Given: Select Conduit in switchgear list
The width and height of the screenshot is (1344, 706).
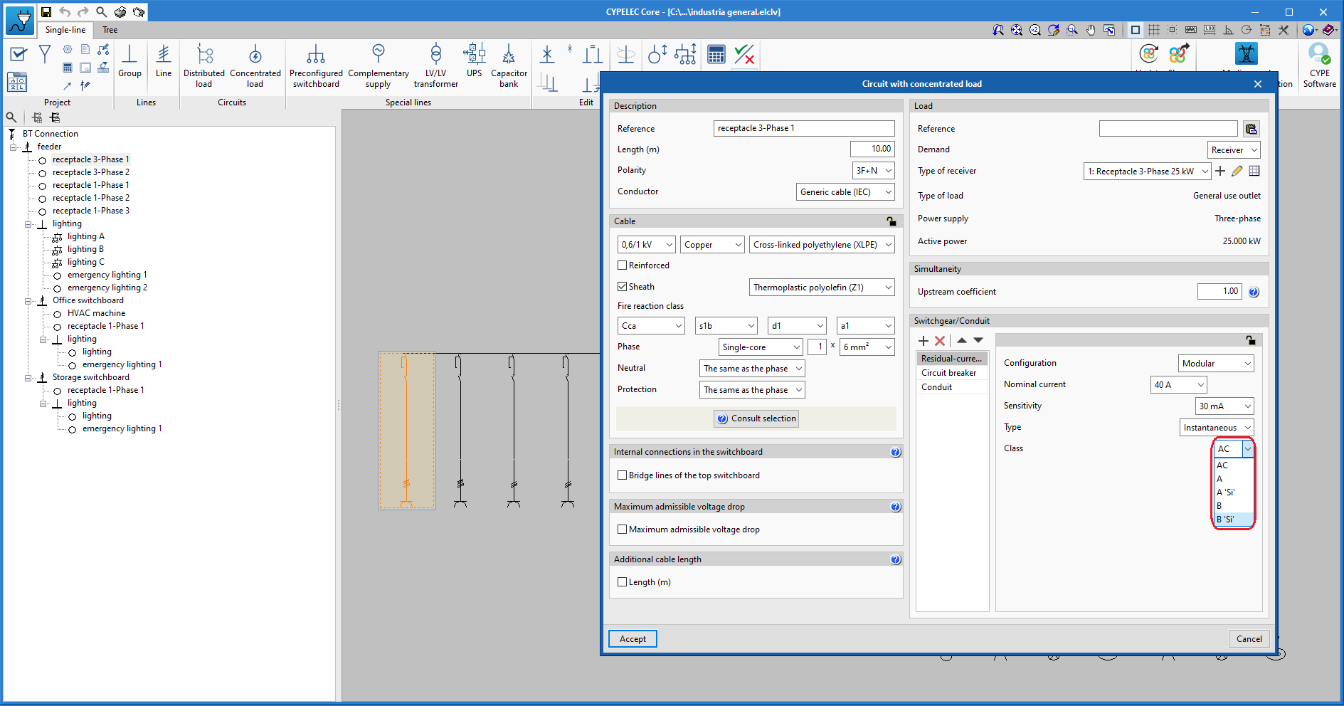Looking at the screenshot, I should [x=951, y=387].
